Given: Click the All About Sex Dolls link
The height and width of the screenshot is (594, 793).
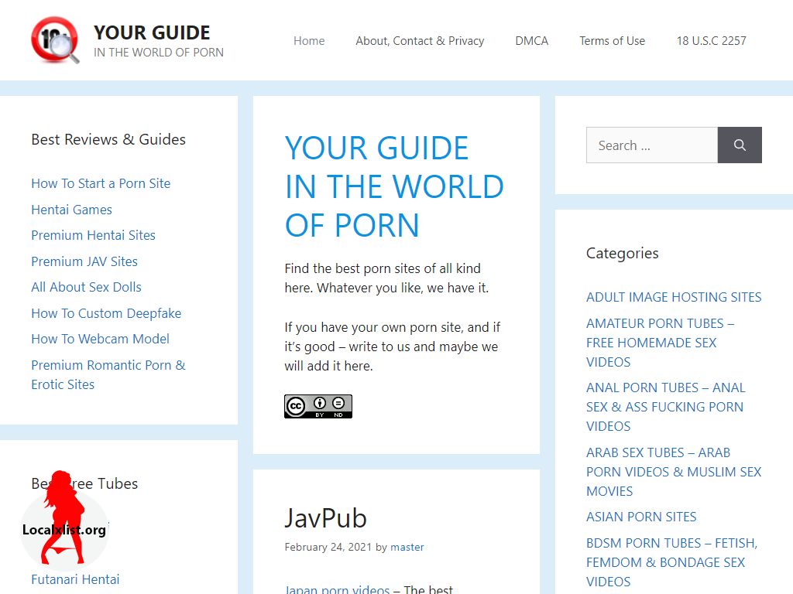Looking at the screenshot, I should (x=87, y=287).
